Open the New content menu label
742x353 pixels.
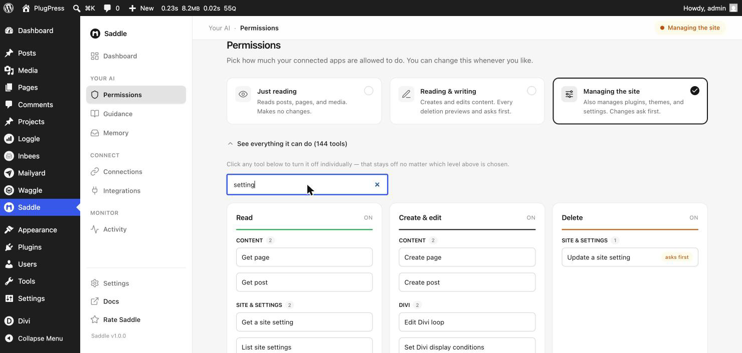[147, 8]
